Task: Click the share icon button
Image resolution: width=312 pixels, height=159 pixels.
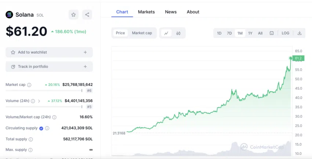Action: (87, 15)
